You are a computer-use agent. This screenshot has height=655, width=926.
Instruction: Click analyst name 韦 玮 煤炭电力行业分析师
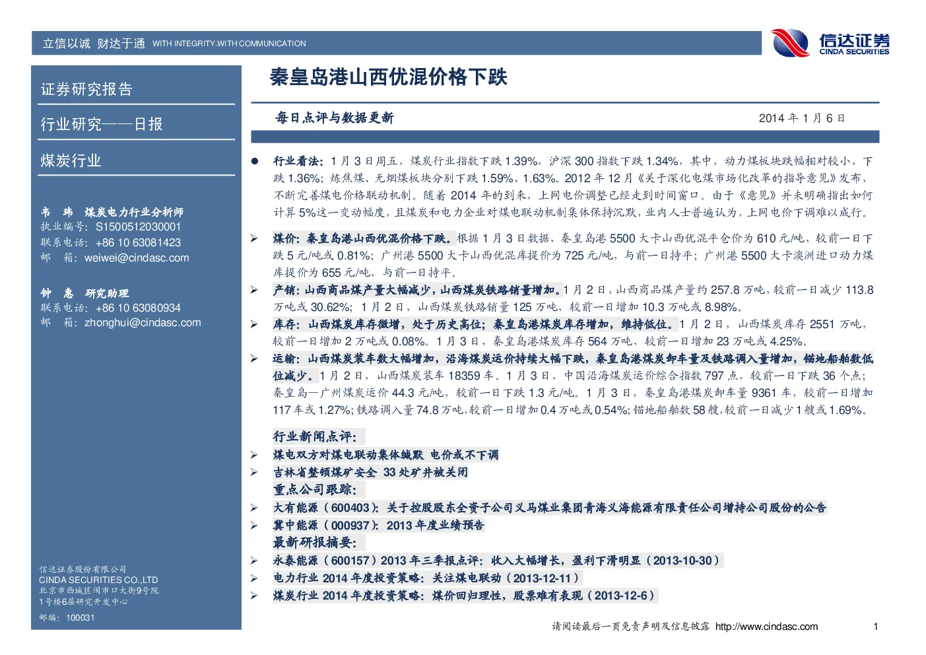[112, 212]
